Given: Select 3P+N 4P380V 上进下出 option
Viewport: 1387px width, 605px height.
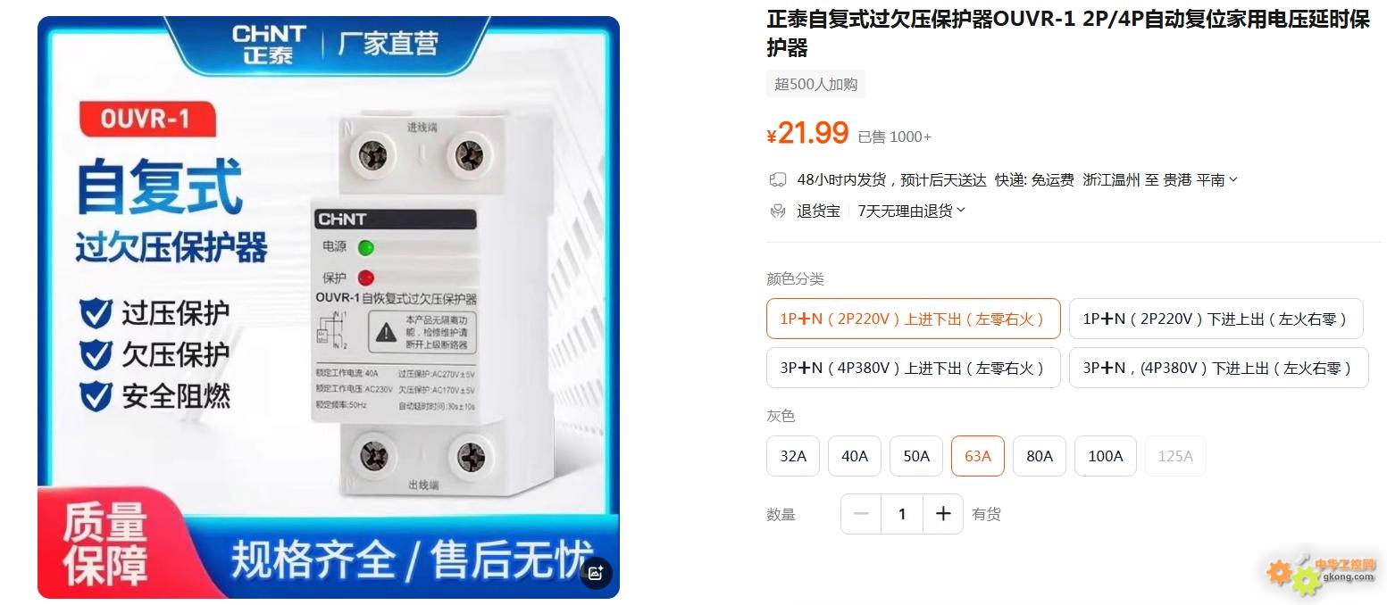Looking at the screenshot, I should pyautogui.click(x=914, y=368).
